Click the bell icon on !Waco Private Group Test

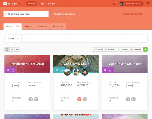click(x=133, y=99)
